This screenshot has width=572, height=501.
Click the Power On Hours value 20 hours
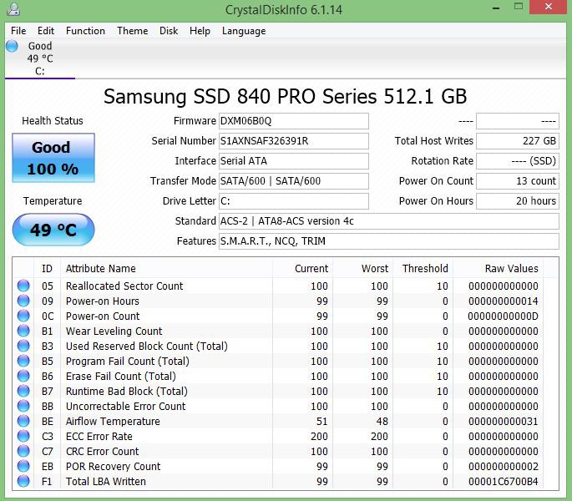click(518, 201)
